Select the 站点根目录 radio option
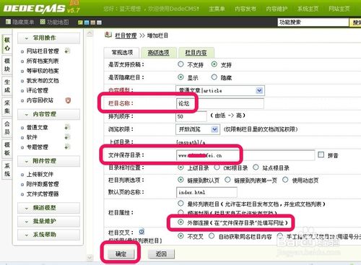This screenshot has height=265, width=361. pos(256,167)
